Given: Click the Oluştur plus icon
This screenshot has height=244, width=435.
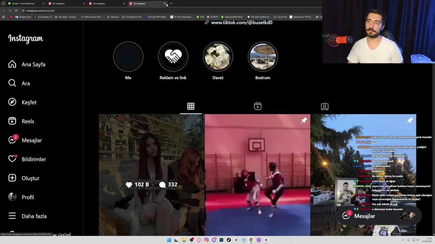Looking at the screenshot, I should pos(12,178).
